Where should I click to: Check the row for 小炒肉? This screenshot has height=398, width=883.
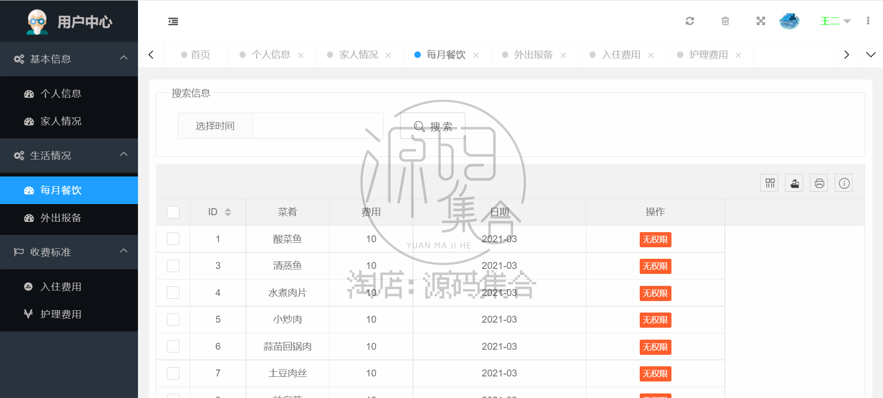tap(173, 319)
